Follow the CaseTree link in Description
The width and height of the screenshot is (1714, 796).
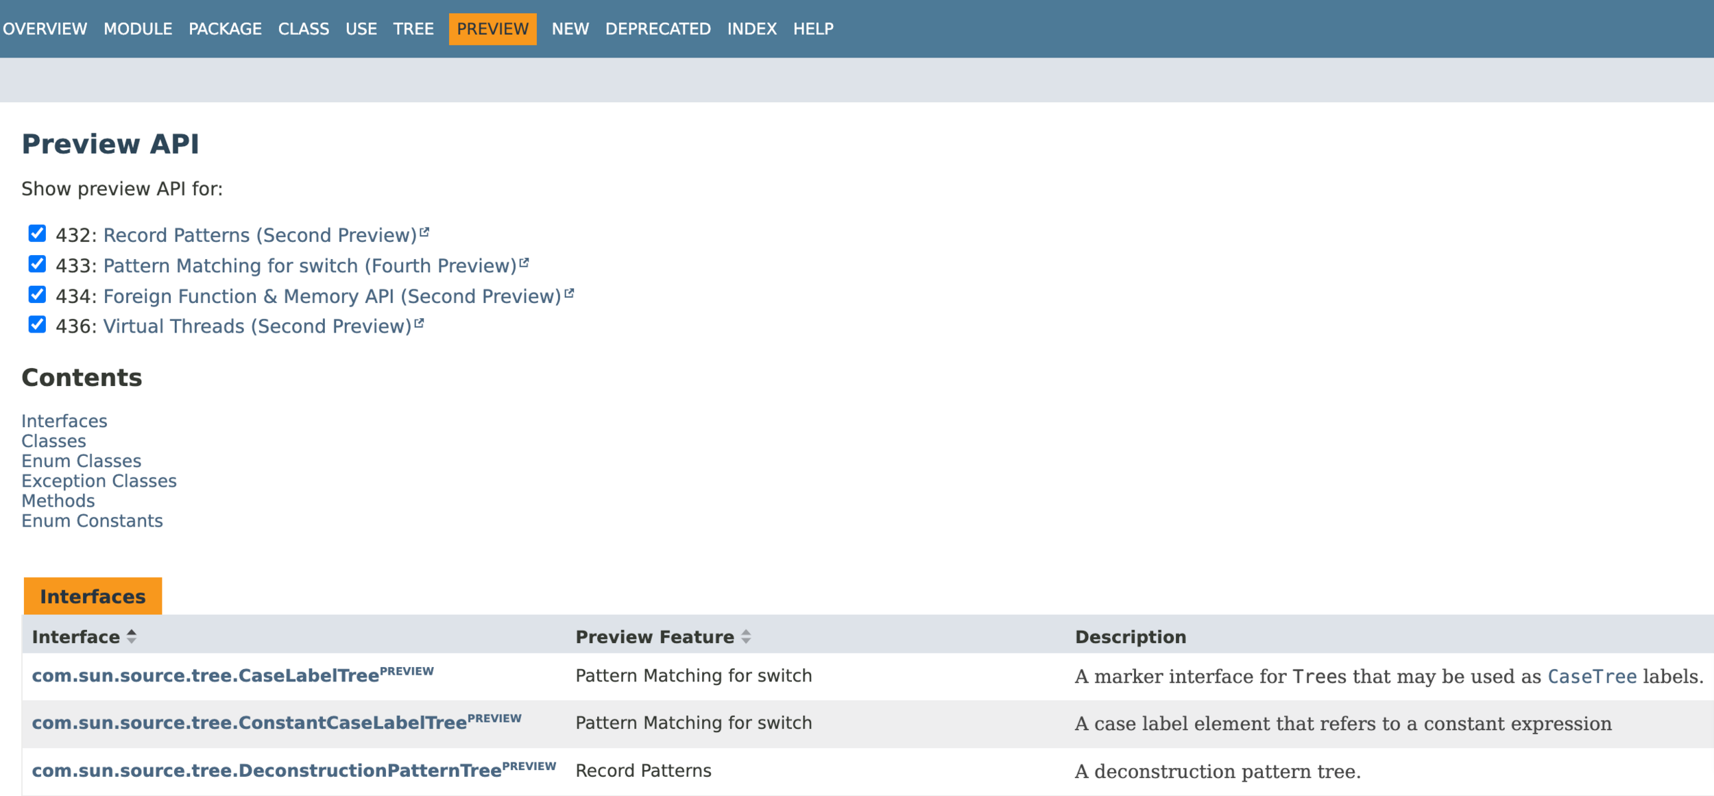pos(1591,677)
